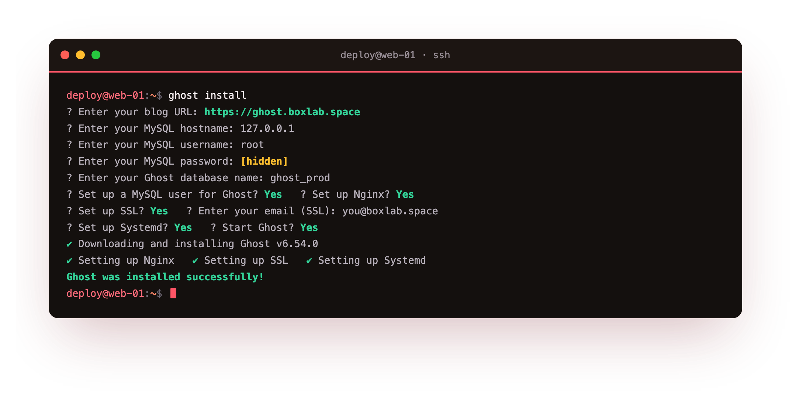Click the window title 'deploy@web-01 · ssh'
Image resolution: width=806 pixels, height=407 pixels.
(395, 55)
